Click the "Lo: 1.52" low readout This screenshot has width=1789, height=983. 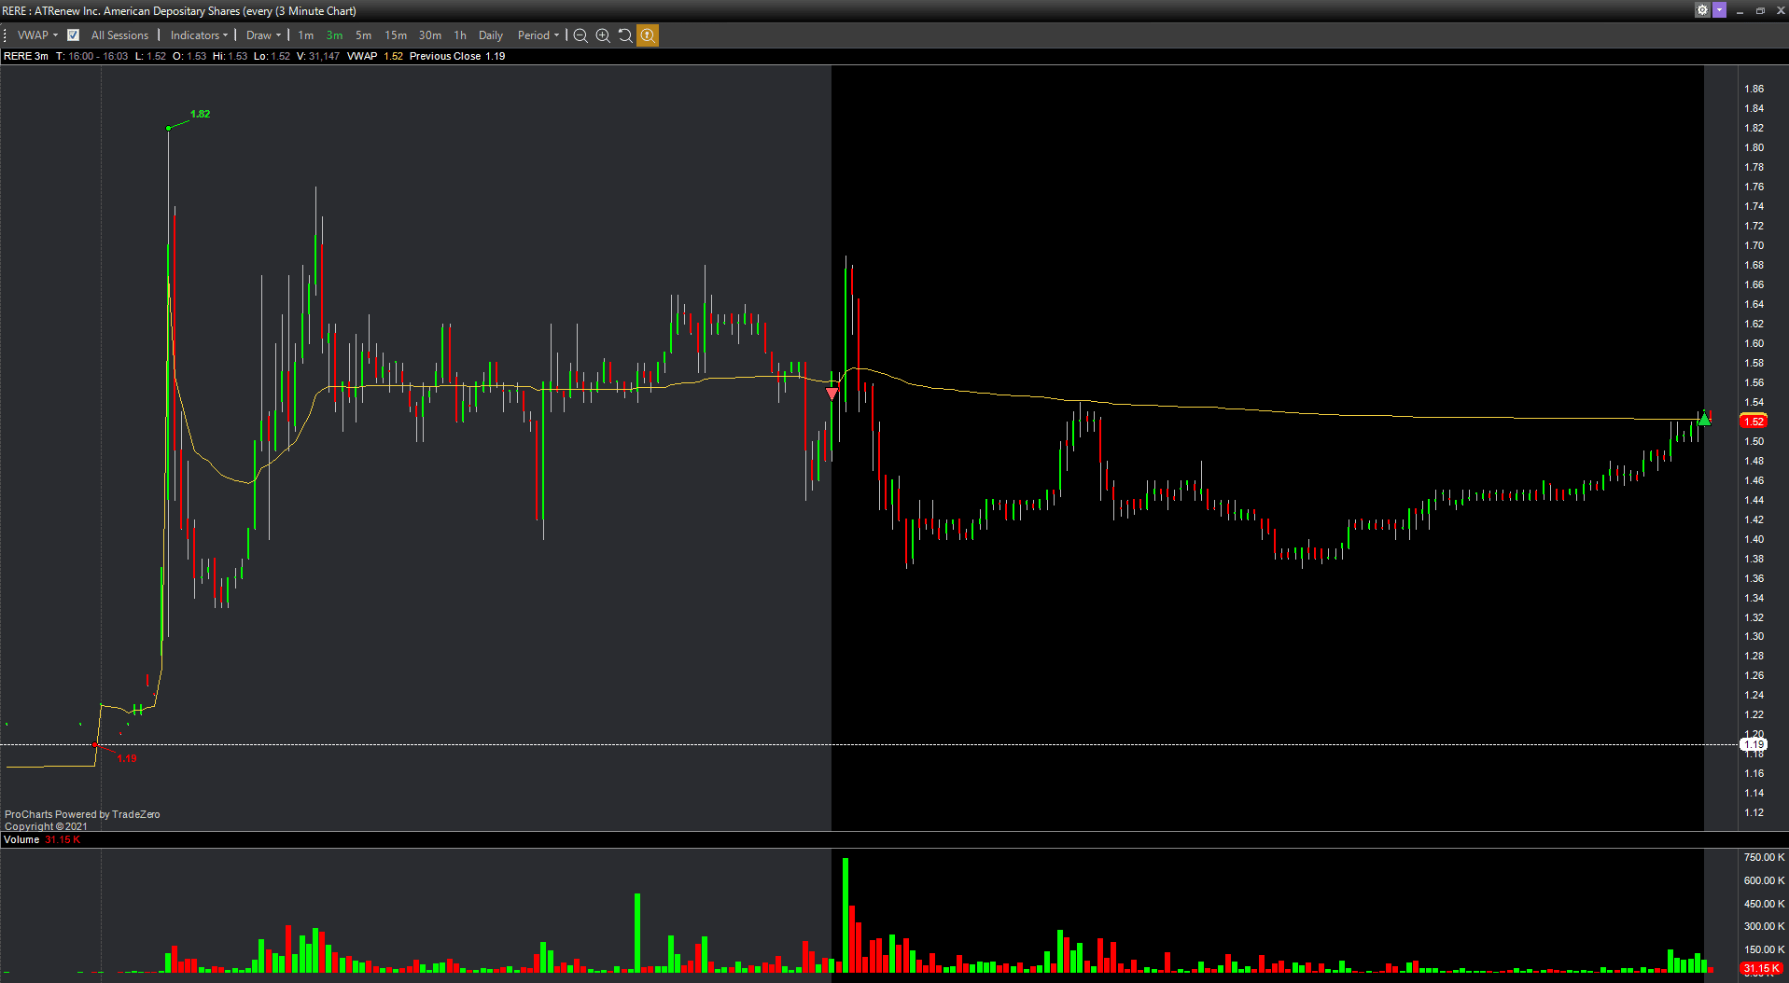(272, 56)
